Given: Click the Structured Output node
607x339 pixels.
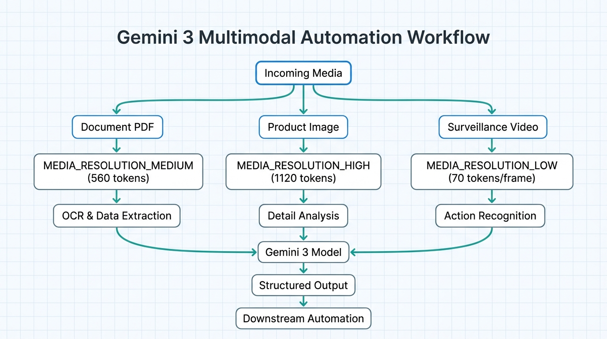Looking at the screenshot, I should [303, 285].
